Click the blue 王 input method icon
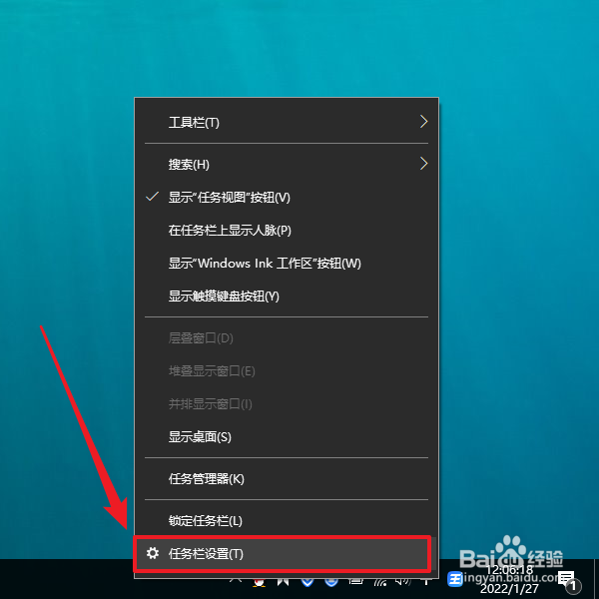This screenshot has height=599, width=599. [454, 579]
